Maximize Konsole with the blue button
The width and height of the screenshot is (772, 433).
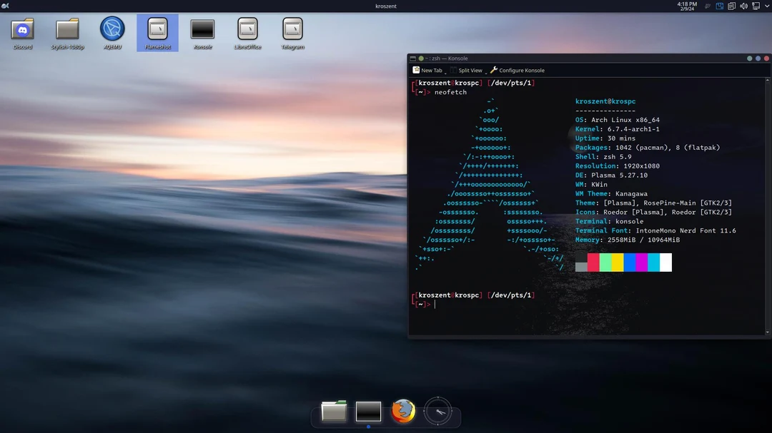[758, 58]
